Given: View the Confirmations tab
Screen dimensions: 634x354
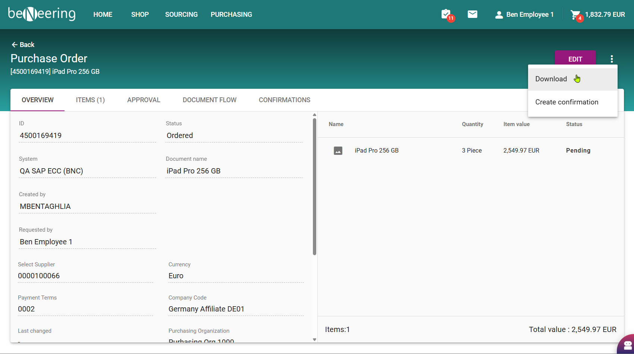Looking at the screenshot, I should click(284, 100).
